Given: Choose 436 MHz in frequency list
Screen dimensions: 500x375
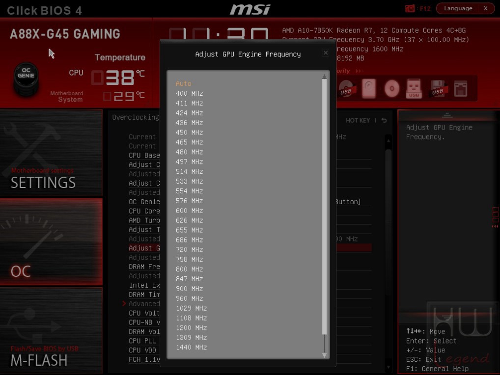Looking at the screenshot, I should pos(189,123).
